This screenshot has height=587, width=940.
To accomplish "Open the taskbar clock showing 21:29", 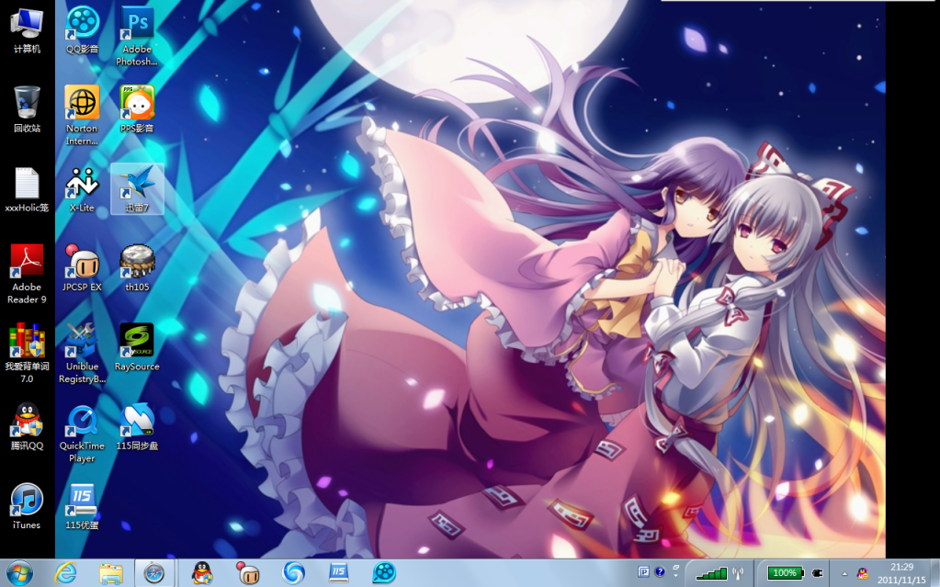I will pyautogui.click(x=901, y=573).
